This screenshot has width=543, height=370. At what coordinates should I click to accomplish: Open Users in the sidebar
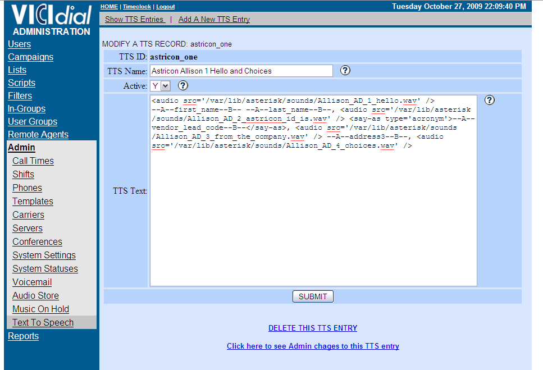pyautogui.click(x=20, y=44)
